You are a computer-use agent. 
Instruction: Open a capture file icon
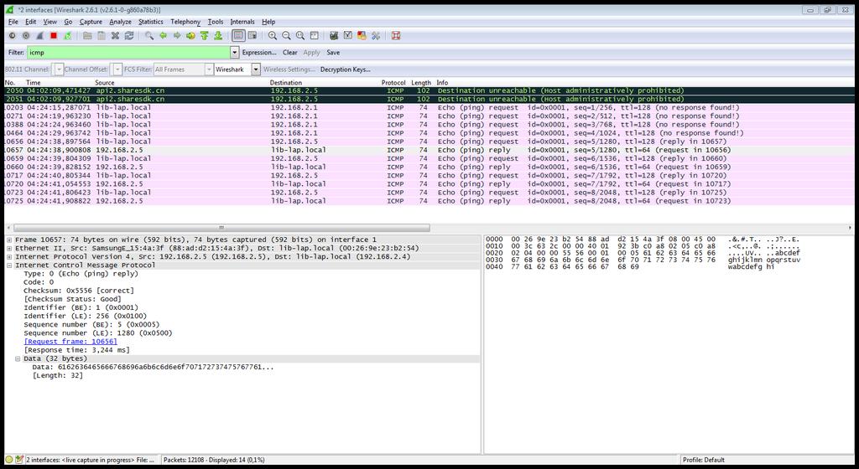coord(87,35)
